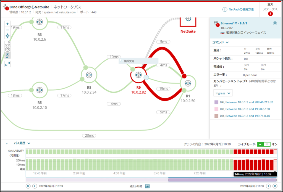Viewport: 283px width, 192px height.
Task: Select the R5 router node
Action: (x=40, y=90)
